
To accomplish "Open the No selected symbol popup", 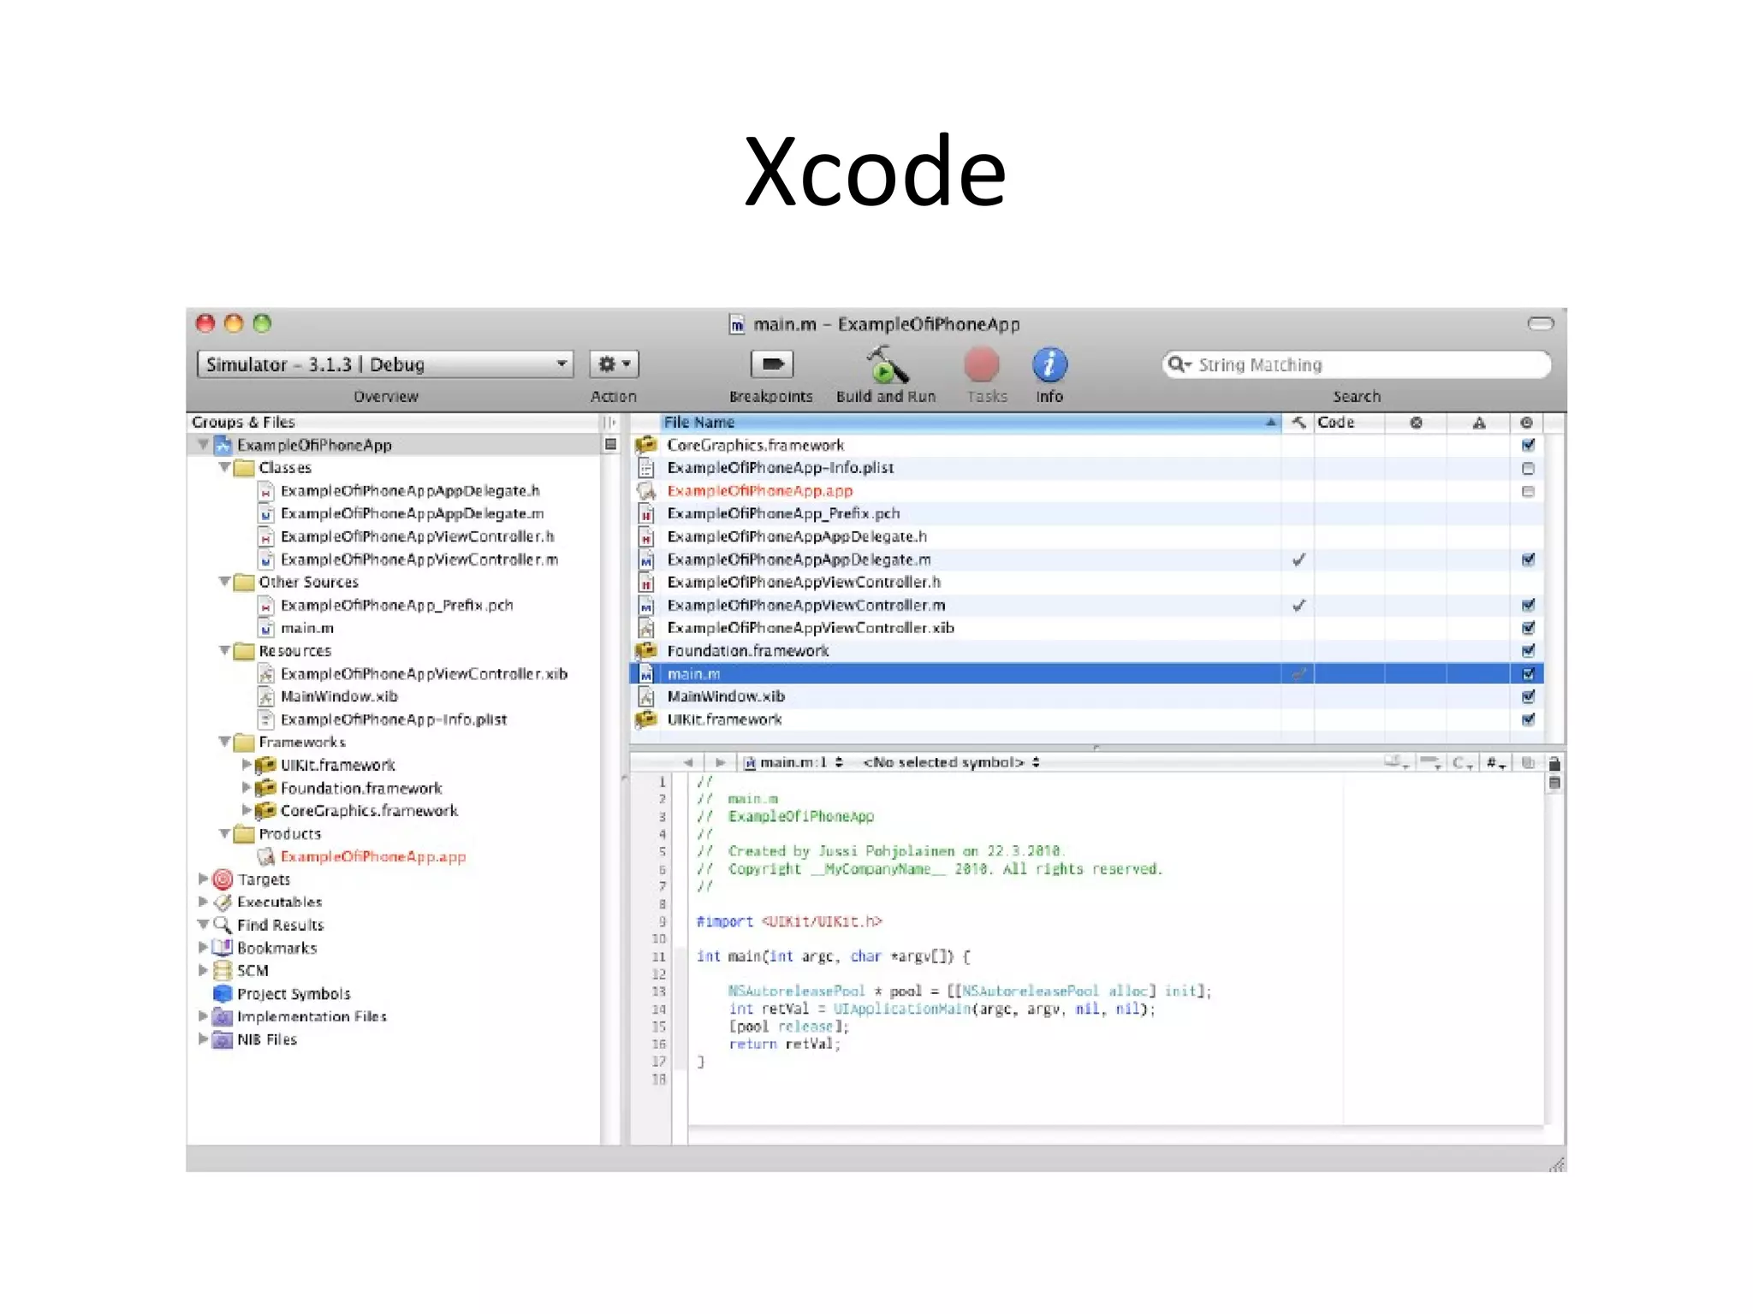I will tap(951, 762).
